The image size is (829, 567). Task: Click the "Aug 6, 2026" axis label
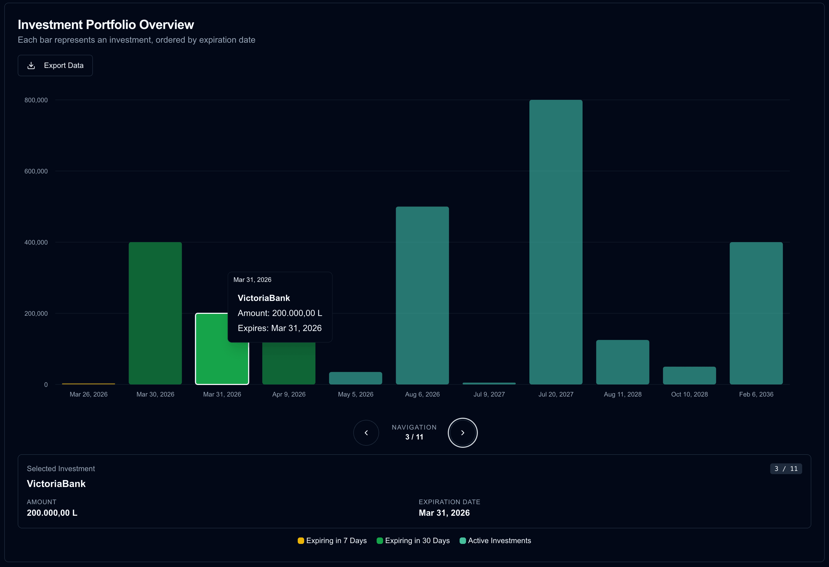click(x=422, y=394)
